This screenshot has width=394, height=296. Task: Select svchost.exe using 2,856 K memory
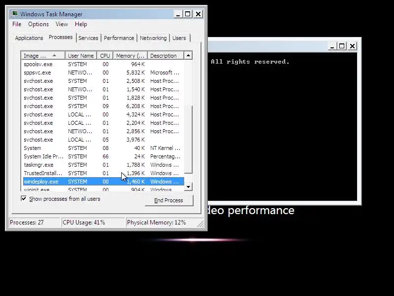pyautogui.click(x=103, y=131)
